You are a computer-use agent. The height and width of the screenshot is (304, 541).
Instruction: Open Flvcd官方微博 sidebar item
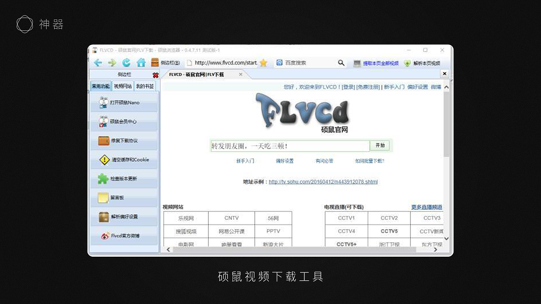[x=124, y=236]
